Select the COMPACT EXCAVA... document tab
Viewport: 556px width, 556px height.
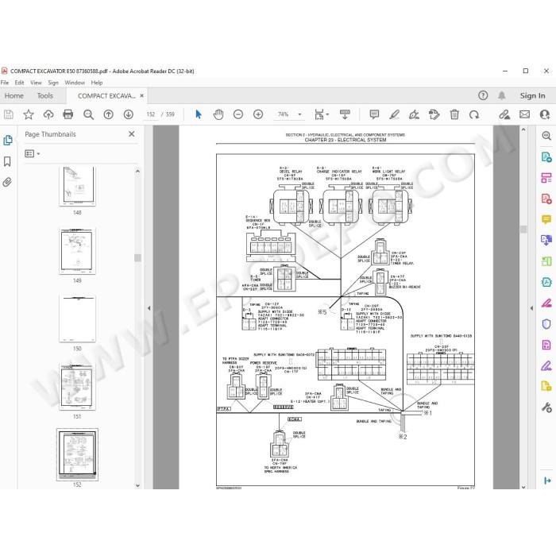point(106,96)
